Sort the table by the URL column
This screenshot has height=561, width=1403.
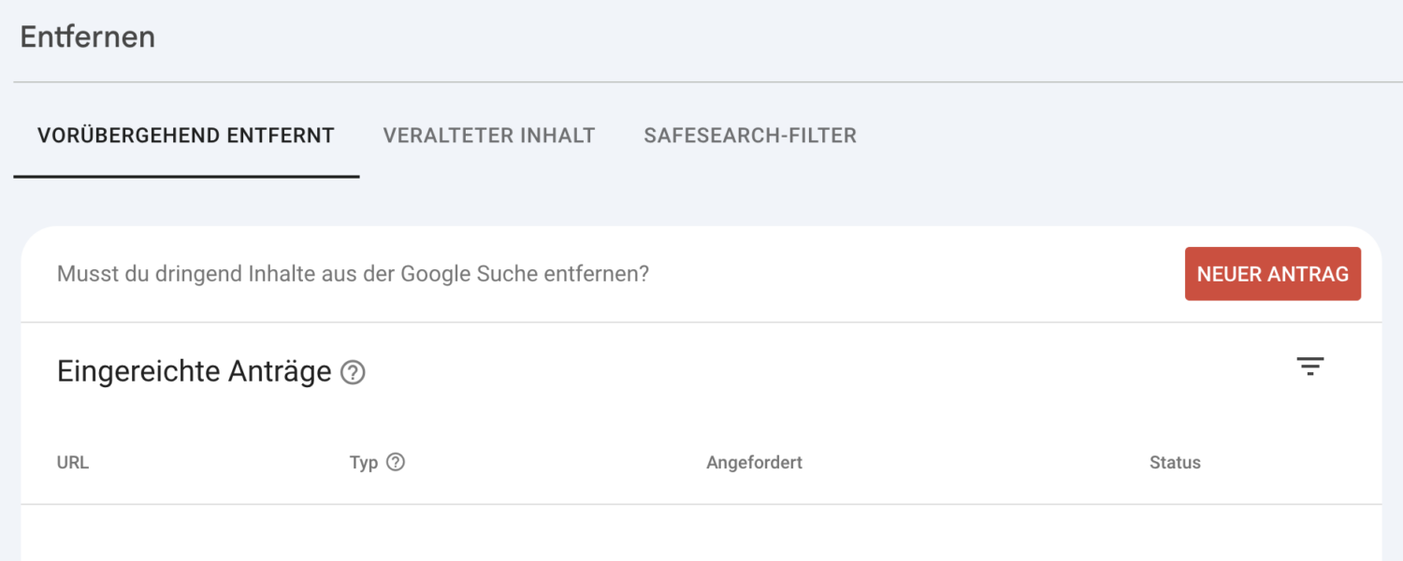tap(72, 461)
